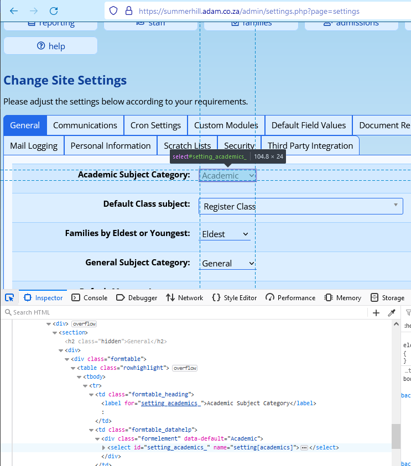Expand the select setting_academics_ node triangle
Screen dimensions: 411x466
coord(103,448)
